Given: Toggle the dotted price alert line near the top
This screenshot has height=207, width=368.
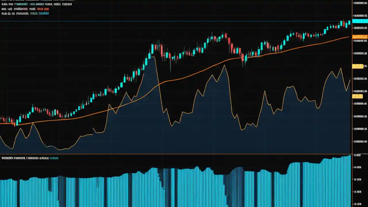Looking at the screenshot, I should (172, 21).
